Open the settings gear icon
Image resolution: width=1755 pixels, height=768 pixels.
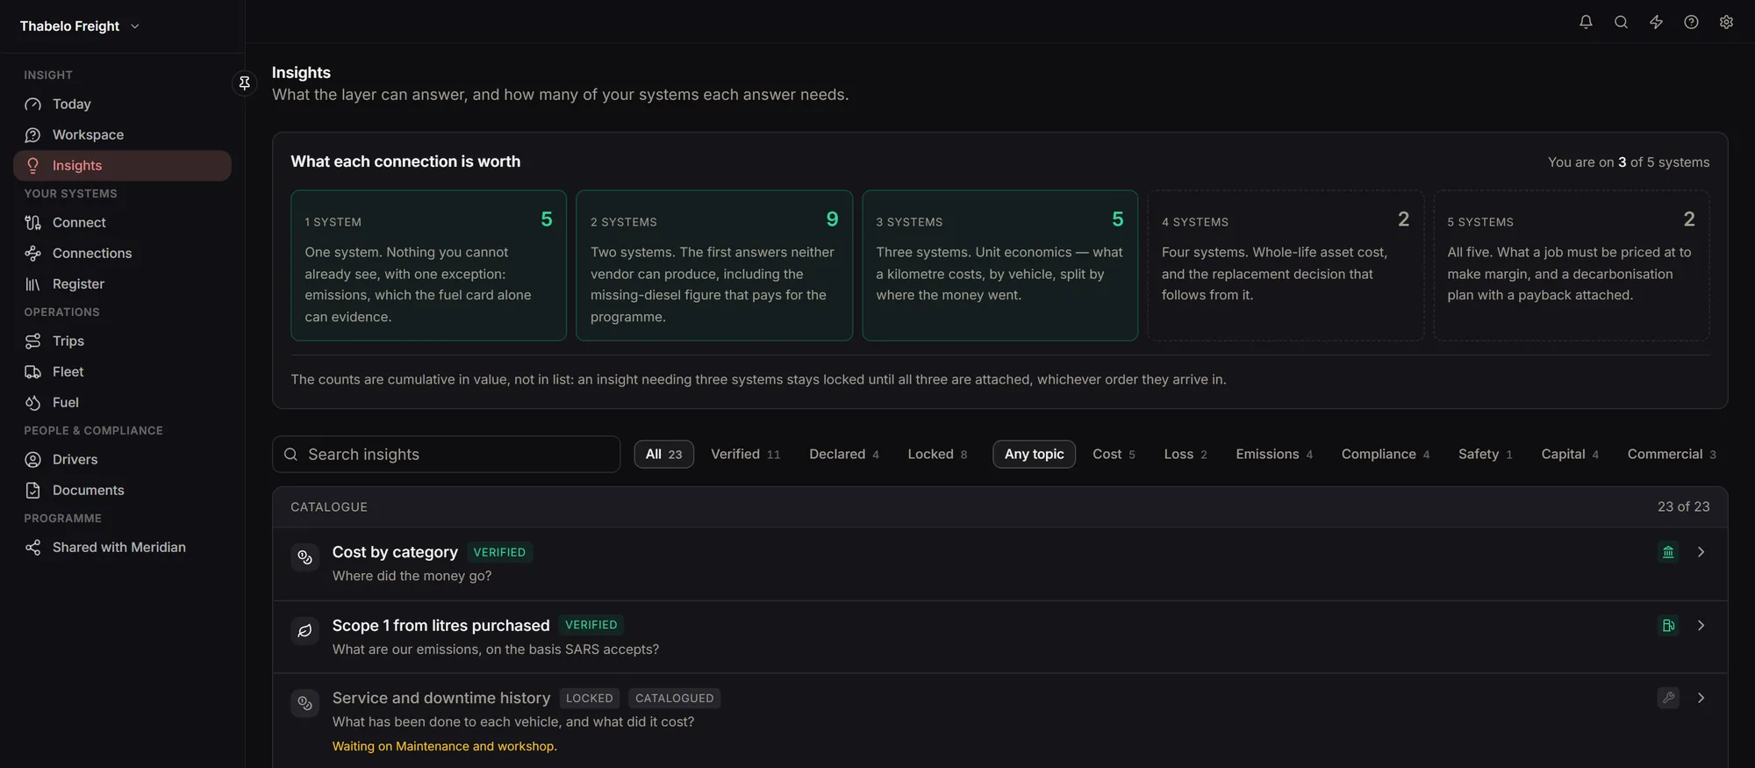click(x=1726, y=22)
